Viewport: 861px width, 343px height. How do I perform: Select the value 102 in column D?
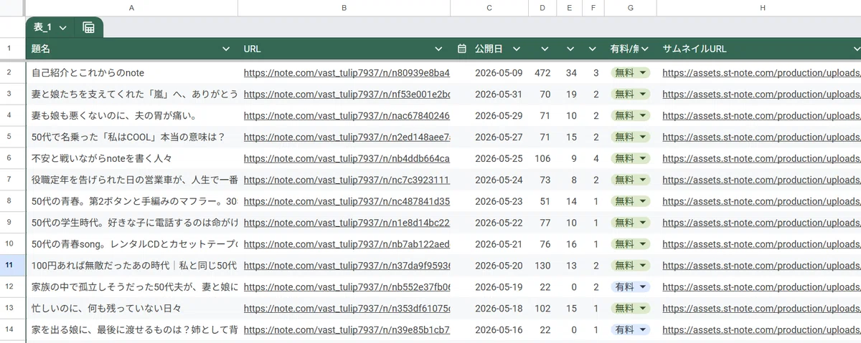542,309
